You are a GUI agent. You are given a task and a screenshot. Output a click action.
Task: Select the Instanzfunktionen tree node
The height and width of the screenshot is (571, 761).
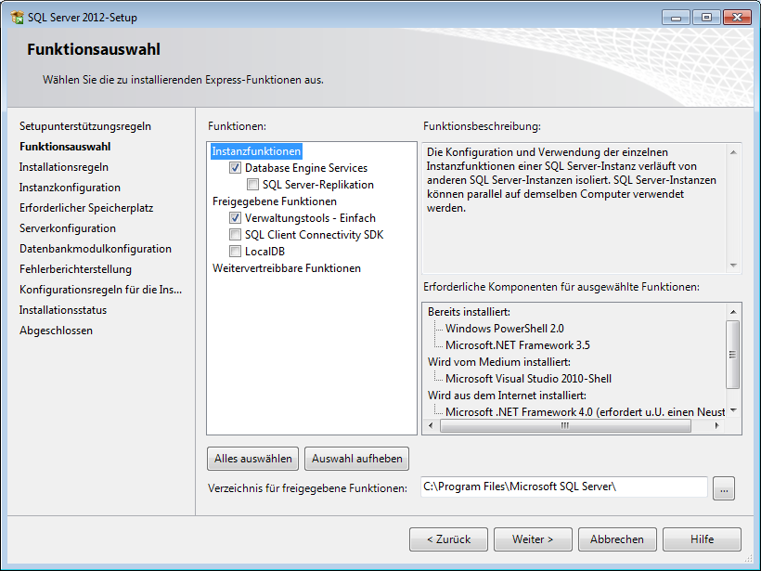coord(257,151)
